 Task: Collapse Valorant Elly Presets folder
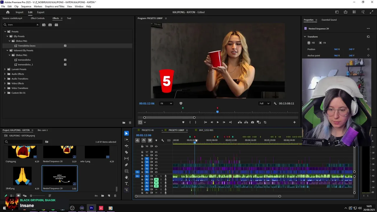tap(7, 50)
